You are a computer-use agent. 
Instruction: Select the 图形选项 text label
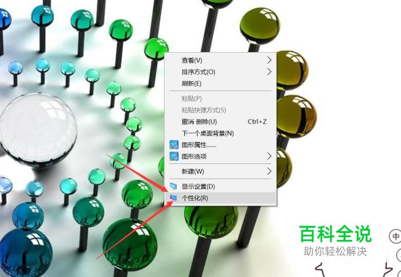(194, 156)
